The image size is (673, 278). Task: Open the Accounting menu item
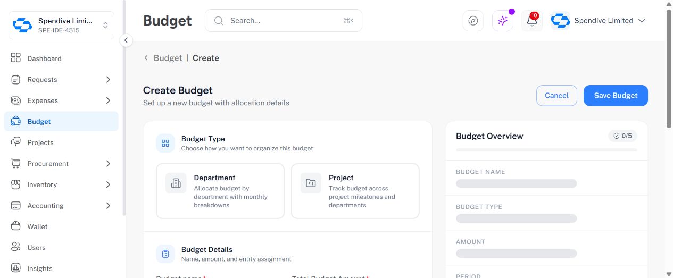tap(61, 206)
